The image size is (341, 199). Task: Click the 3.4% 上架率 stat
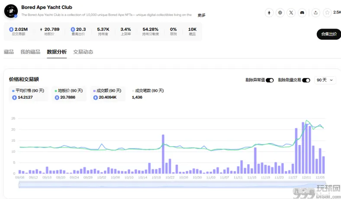point(125,31)
